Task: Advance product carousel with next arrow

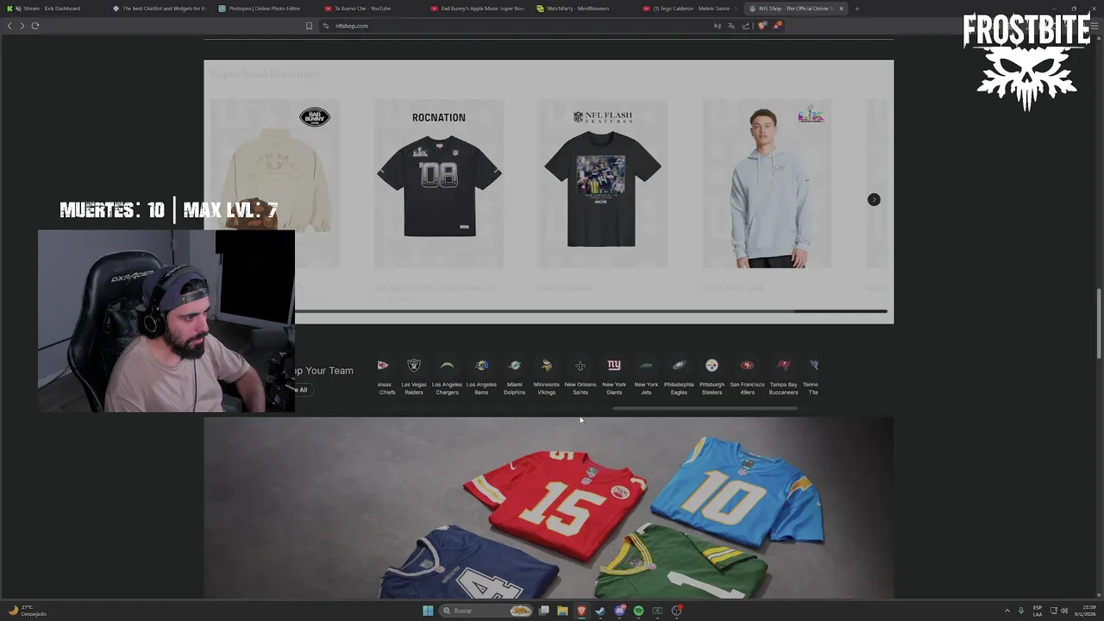Action: pos(874,199)
